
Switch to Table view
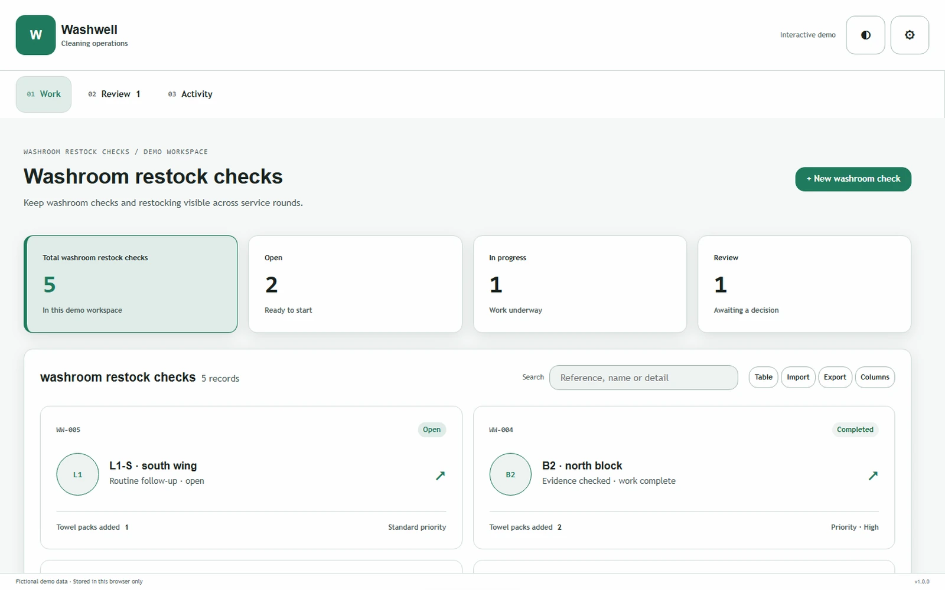coord(763,378)
